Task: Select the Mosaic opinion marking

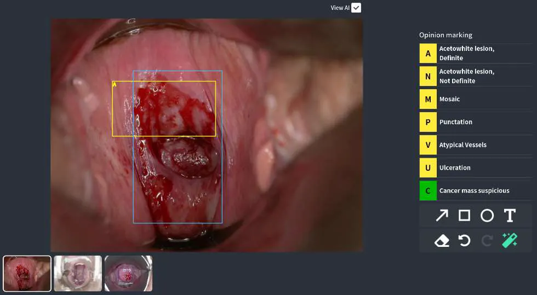Action: click(449, 99)
